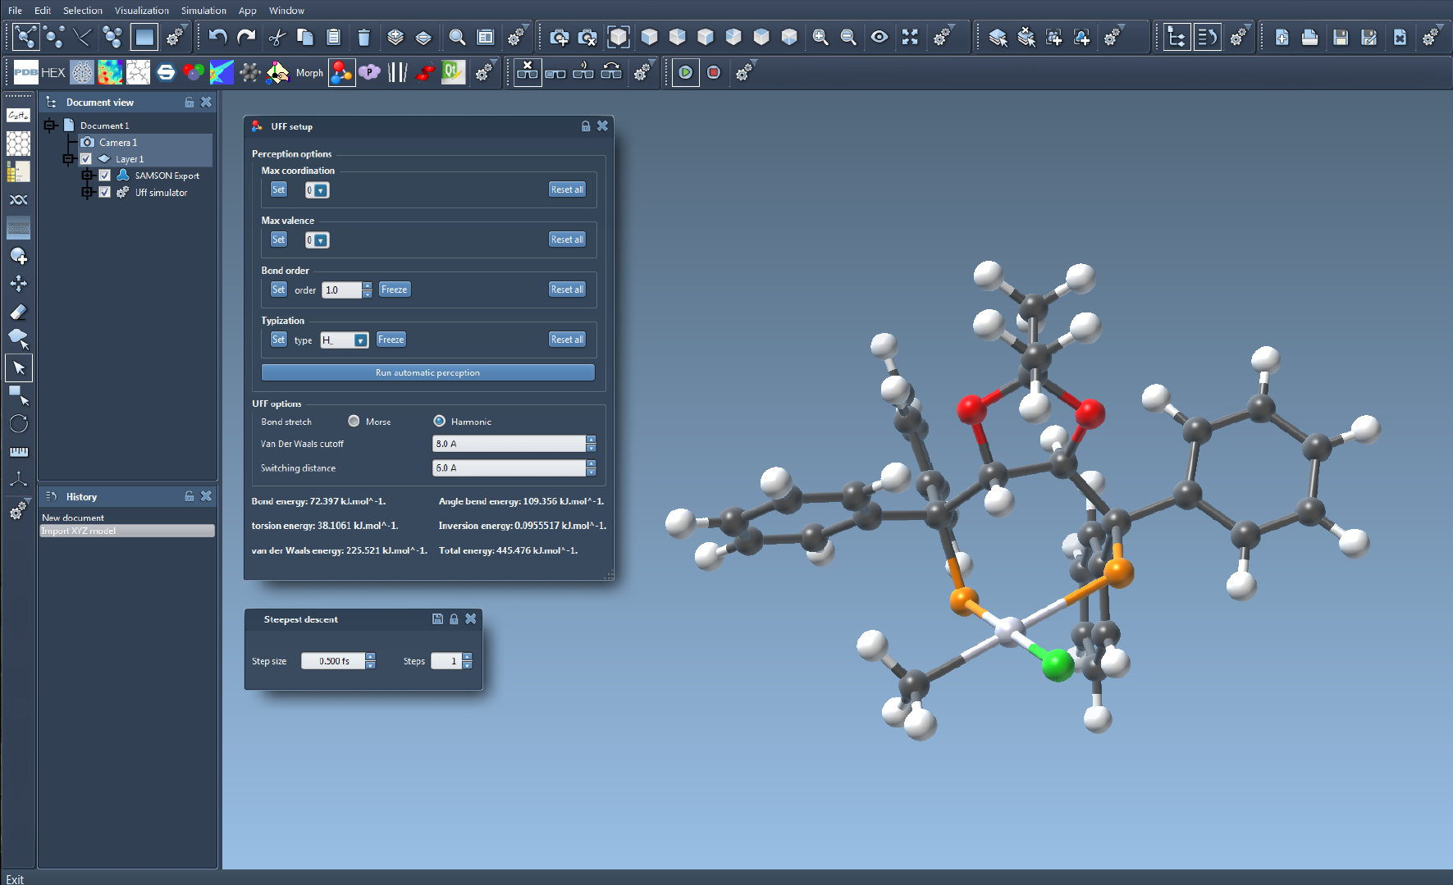The height and width of the screenshot is (885, 1453).
Task: Expand the Uff simulator tree node
Action: pyautogui.click(x=87, y=192)
